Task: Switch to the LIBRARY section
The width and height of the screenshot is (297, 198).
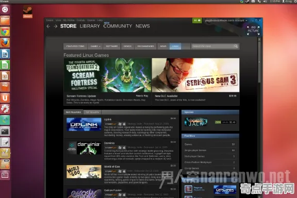Action: [90, 26]
